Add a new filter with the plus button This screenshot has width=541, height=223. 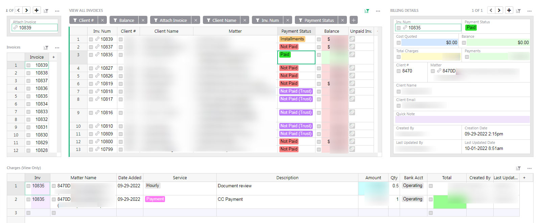click(x=353, y=20)
